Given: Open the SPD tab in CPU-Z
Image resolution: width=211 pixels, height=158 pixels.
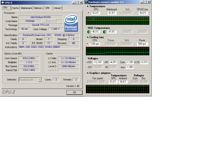Looking at the screenshot, I should coord(47,8).
